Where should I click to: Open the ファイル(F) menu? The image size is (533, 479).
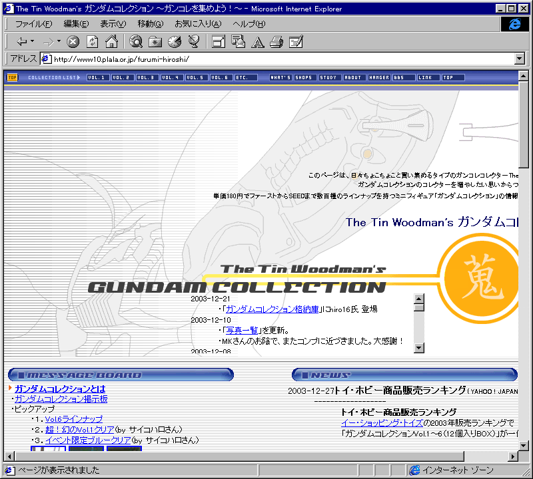pyautogui.click(x=34, y=24)
